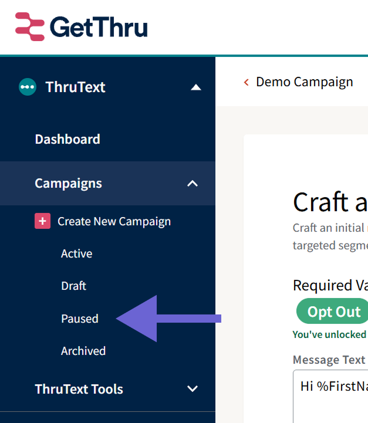Focus the Message Text input box

click(330, 397)
